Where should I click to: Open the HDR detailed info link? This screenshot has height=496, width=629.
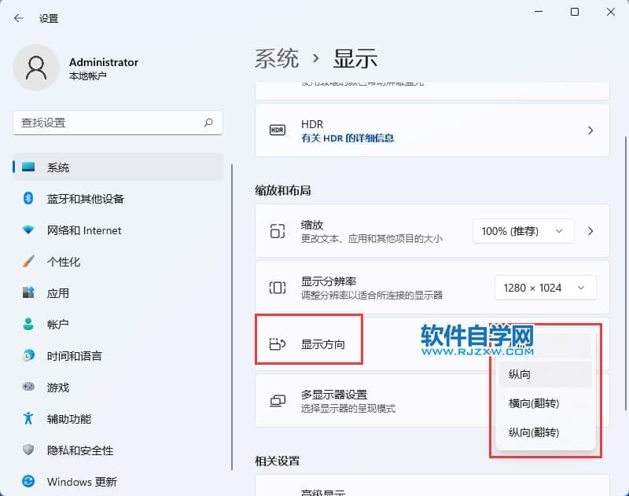click(x=348, y=138)
